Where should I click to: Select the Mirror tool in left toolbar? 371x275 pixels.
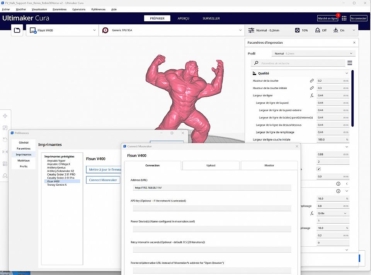click(5, 152)
